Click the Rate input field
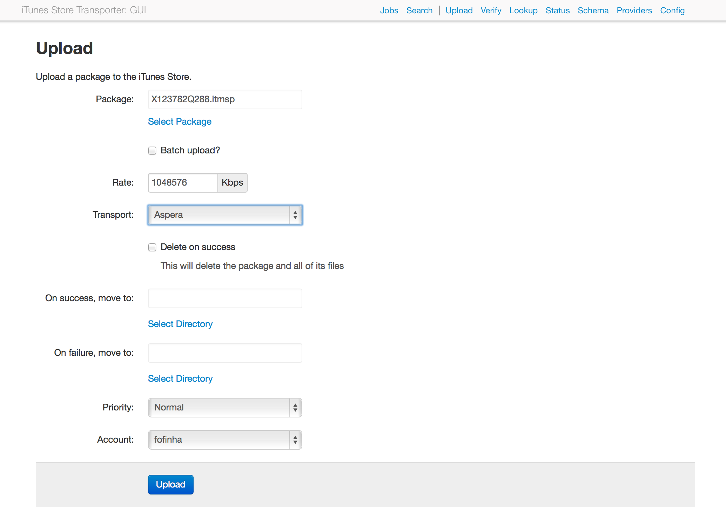726x519 pixels. 183,183
